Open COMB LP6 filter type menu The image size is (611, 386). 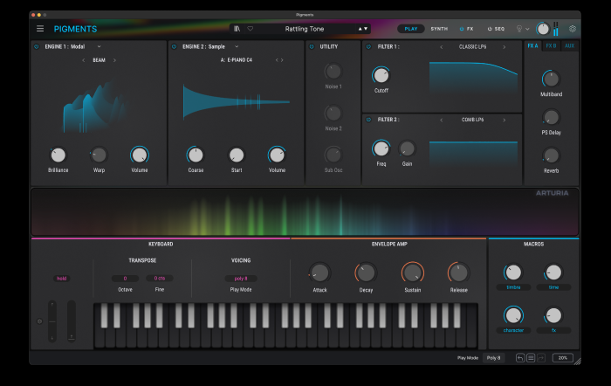(473, 120)
